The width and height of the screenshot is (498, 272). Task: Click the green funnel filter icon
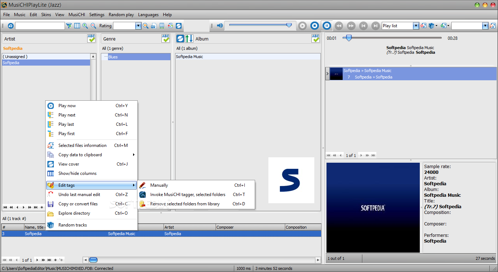coord(69,26)
